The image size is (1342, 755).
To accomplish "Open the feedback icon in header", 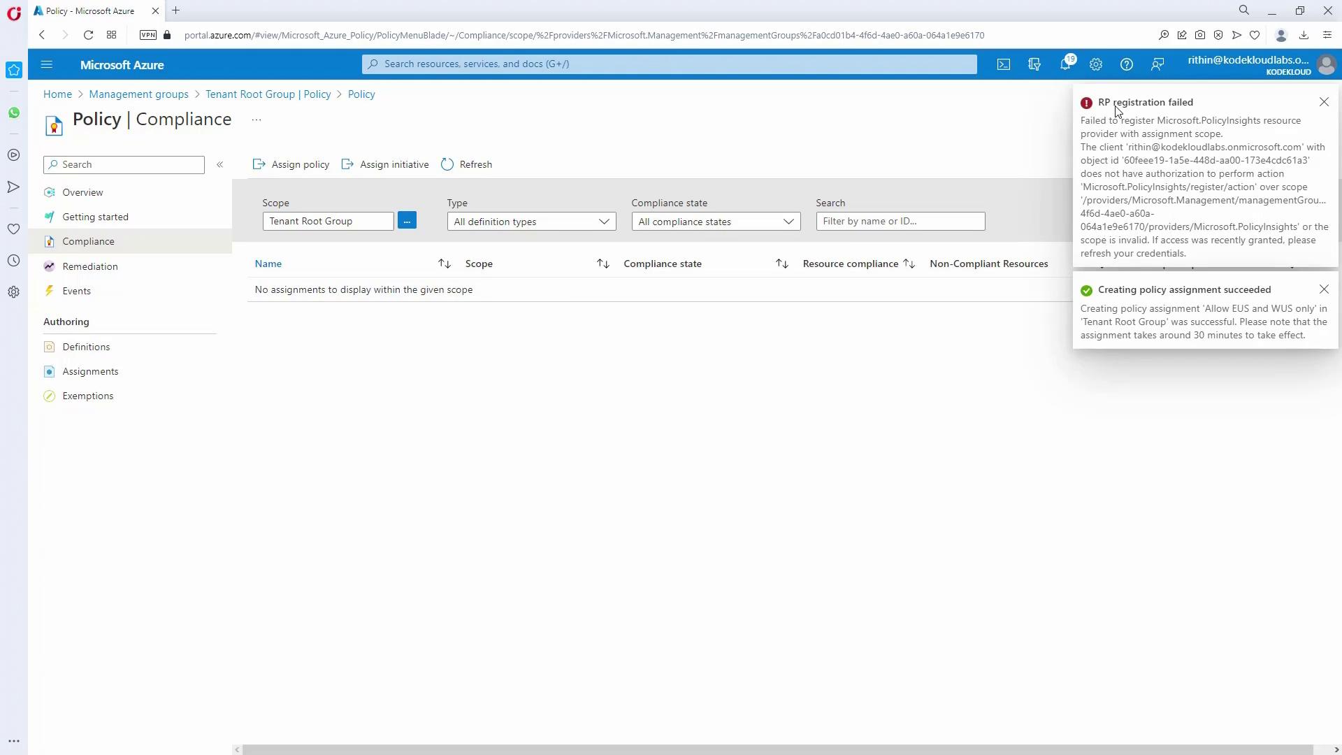I will click(x=1157, y=64).
